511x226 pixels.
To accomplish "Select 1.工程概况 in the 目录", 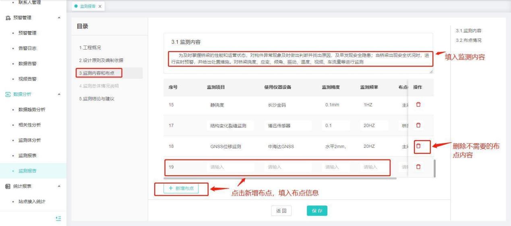I will [x=90, y=48].
